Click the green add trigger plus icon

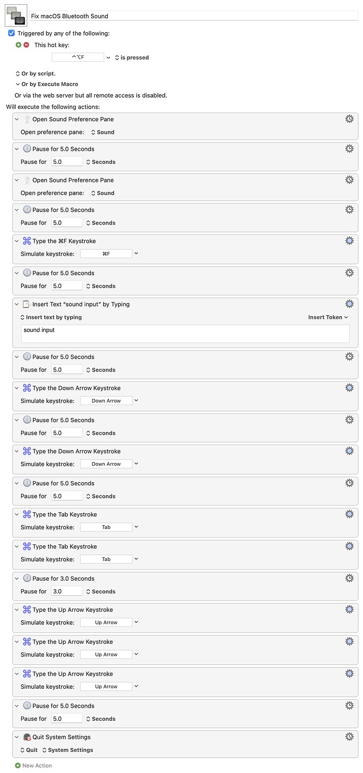pyautogui.click(x=18, y=45)
